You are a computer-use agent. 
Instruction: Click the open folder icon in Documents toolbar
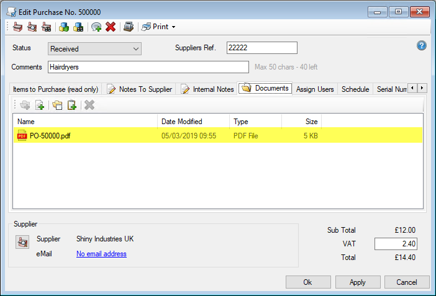57,105
